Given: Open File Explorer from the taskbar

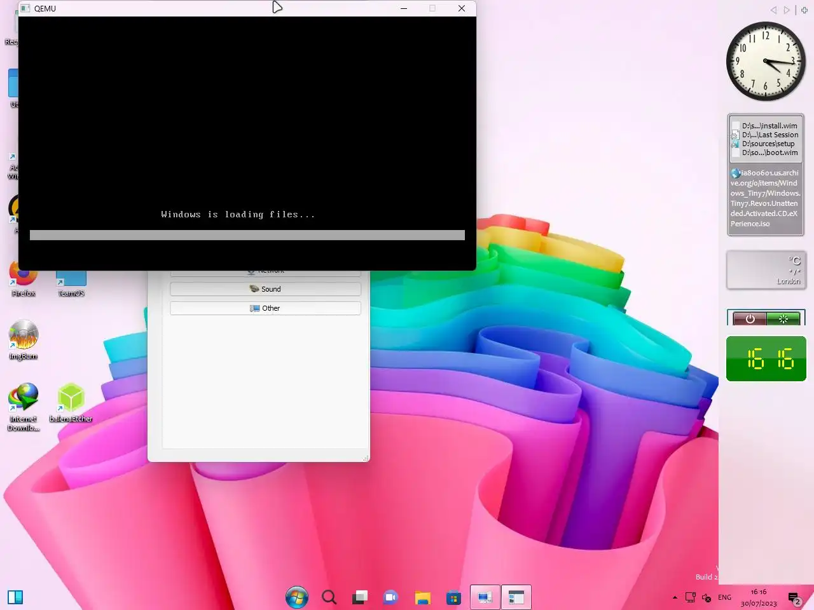Looking at the screenshot, I should point(422,597).
